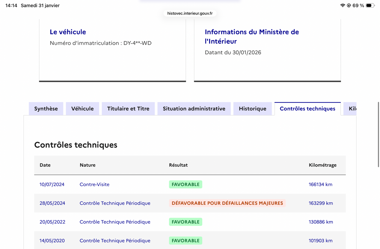
Task: Click Contrôle Technique Périodique for 14/05/2020
Action: 115,241
